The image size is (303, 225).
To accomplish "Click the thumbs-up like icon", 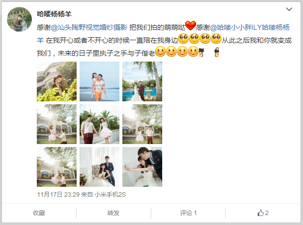I will (261, 213).
